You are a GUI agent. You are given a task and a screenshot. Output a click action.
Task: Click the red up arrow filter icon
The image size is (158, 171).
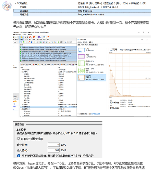tap(26, 42)
